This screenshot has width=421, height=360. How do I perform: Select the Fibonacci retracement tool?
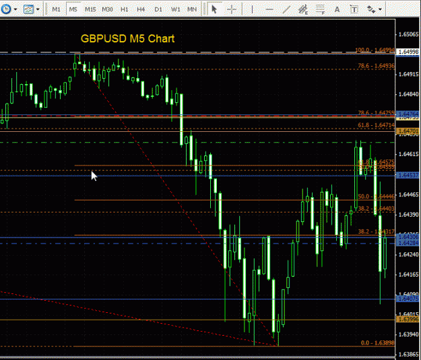(x=320, y=9)
